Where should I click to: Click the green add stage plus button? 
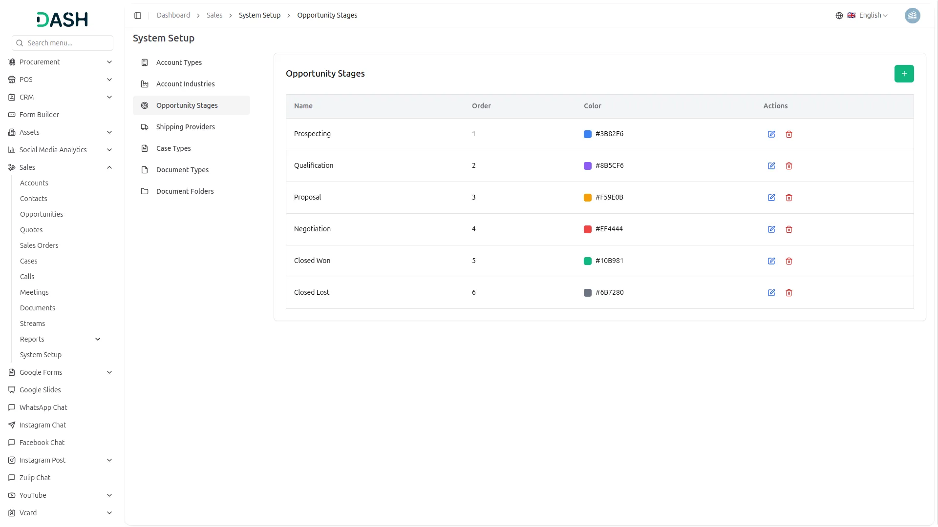(904, 74)
